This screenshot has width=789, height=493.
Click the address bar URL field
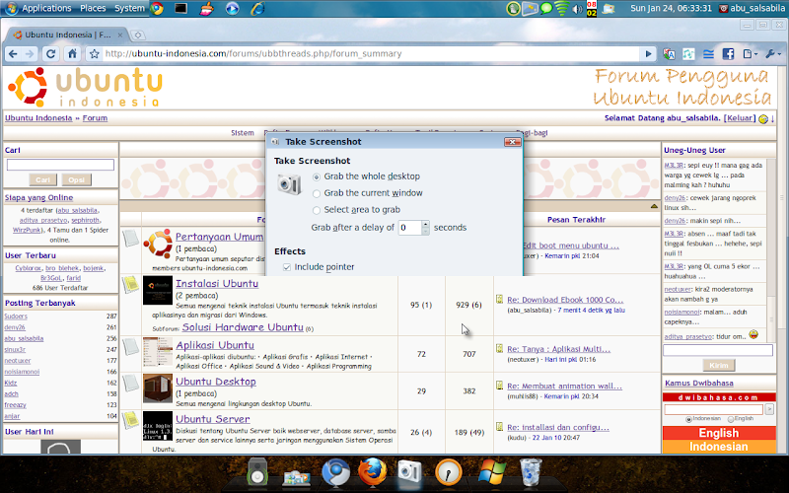pyautogui.click(x=372, y=54)
